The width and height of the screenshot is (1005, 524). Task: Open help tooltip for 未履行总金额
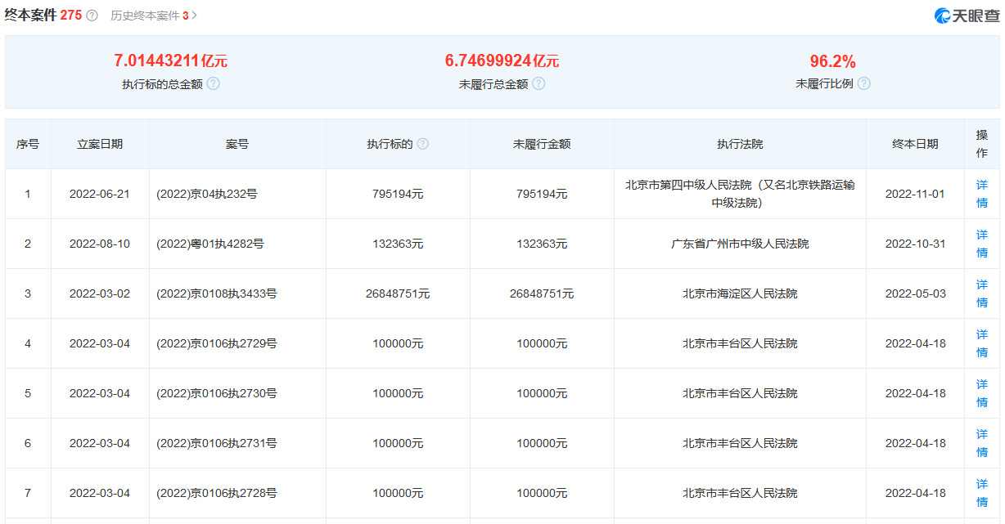(x=539, y=83)
